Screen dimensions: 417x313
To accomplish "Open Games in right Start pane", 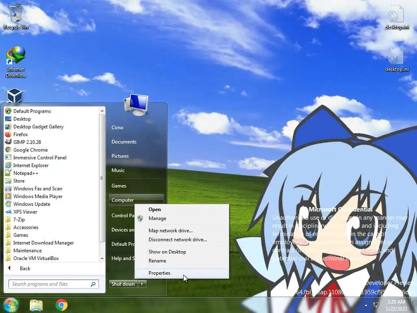I will (119, 186).
